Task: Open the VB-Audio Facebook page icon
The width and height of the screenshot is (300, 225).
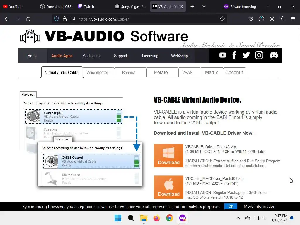Action: click(234, 55)
